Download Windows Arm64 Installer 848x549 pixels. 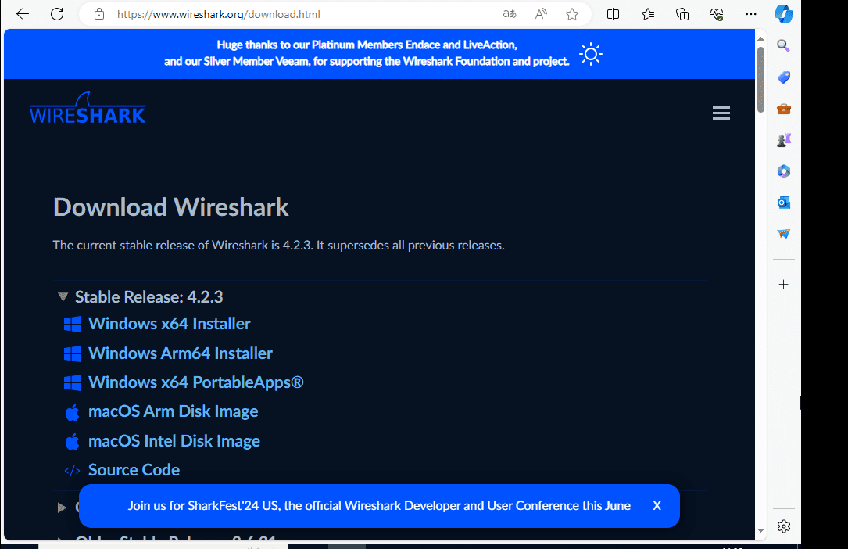[180, 353]
